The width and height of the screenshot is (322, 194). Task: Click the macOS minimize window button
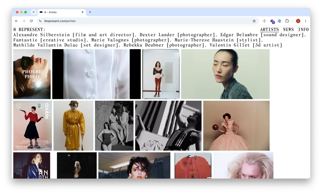tap(21, 12)
